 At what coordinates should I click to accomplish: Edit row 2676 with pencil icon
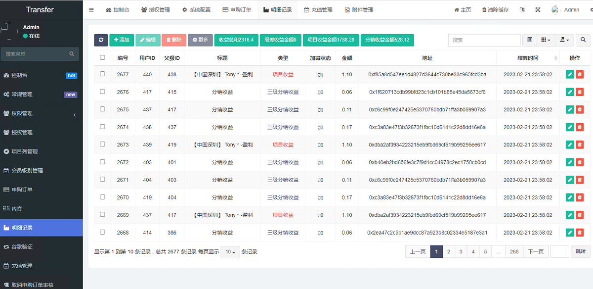(x=570, y=92)
